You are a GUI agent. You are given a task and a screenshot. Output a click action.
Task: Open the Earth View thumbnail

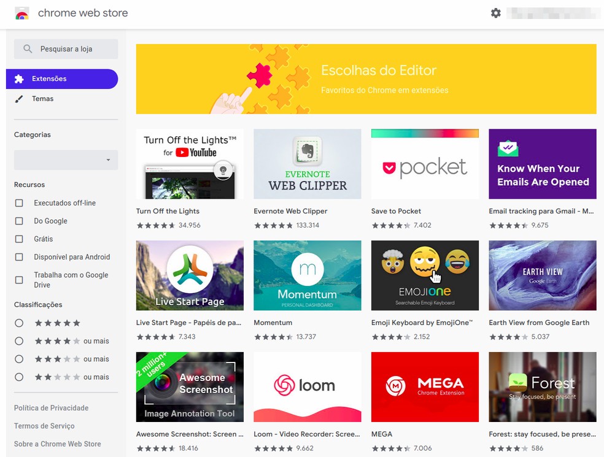tap(543, 275)
